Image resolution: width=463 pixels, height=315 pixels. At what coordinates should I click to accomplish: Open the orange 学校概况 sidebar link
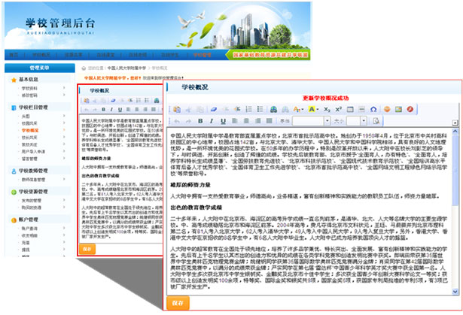[x=30, y=130]
